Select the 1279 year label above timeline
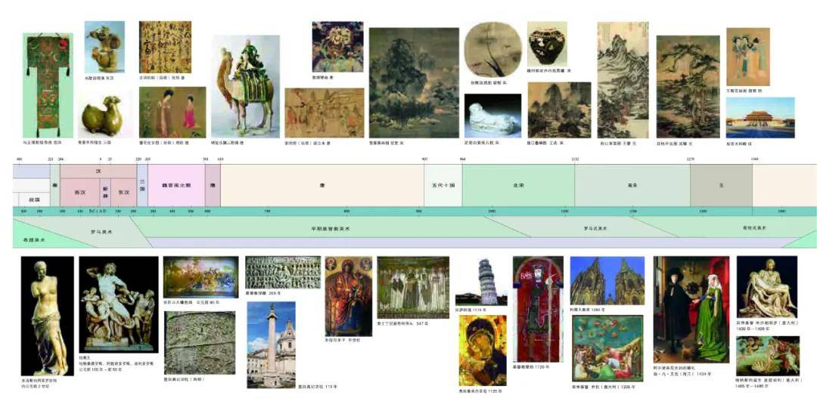This screenshot has height=414, width=817. [x=691, y=159]
